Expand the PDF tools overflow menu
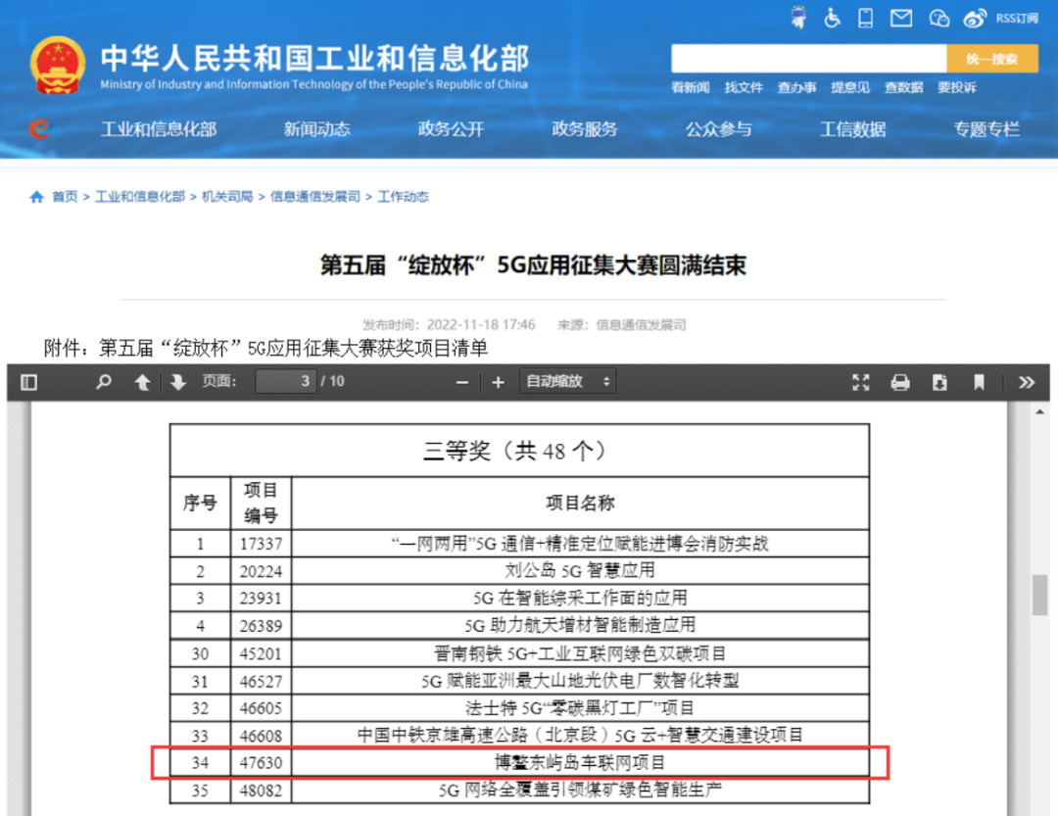 (x=1026, y=382)
